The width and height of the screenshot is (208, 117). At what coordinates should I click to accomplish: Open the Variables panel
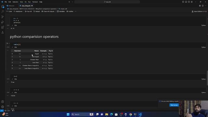[x=61, y=12]
